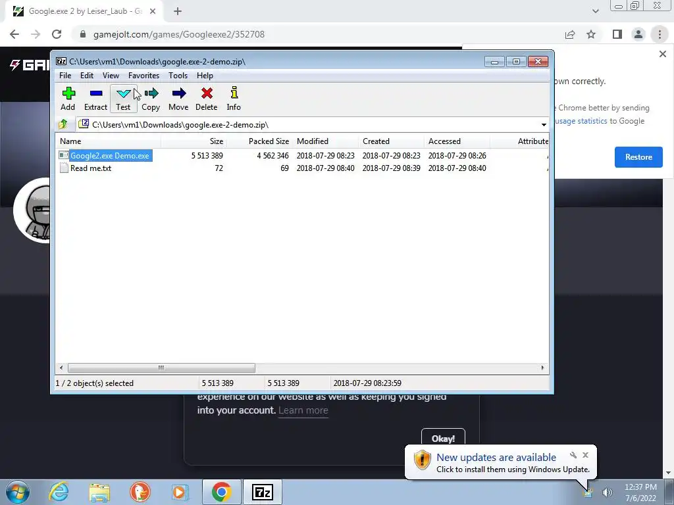Image resolution: width=674 pixels, height=505 pixels.
Task: Click the Chrome back navigation arrow
Action: [14, 34]
